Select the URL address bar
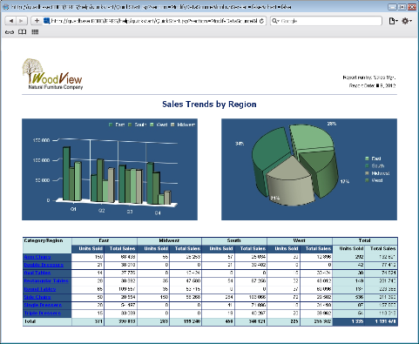 [154, 21]
